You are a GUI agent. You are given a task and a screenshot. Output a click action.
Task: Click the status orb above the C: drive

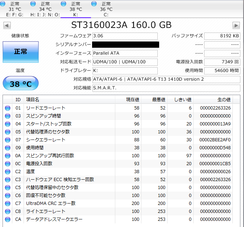pyautogui.click(x=94, y=4)
